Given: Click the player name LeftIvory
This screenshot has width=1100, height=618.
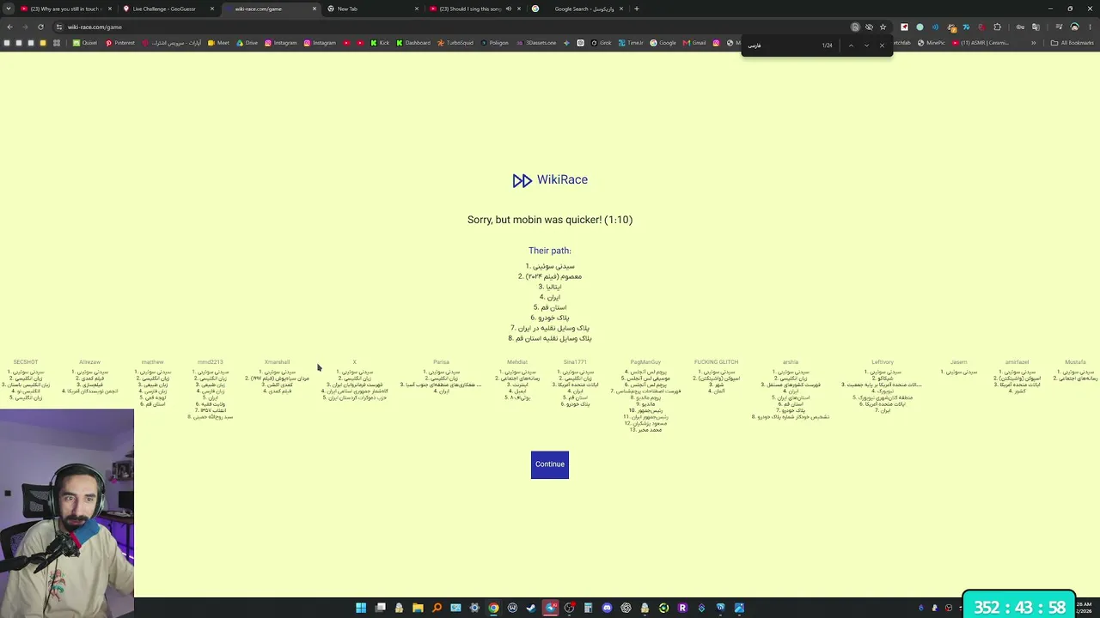Looking at the screenshot, I should click(883, 362).
